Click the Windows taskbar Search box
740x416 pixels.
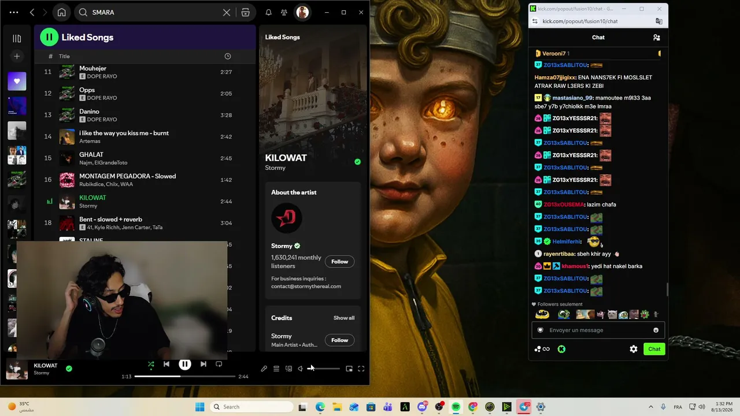(x=251, y=407)
